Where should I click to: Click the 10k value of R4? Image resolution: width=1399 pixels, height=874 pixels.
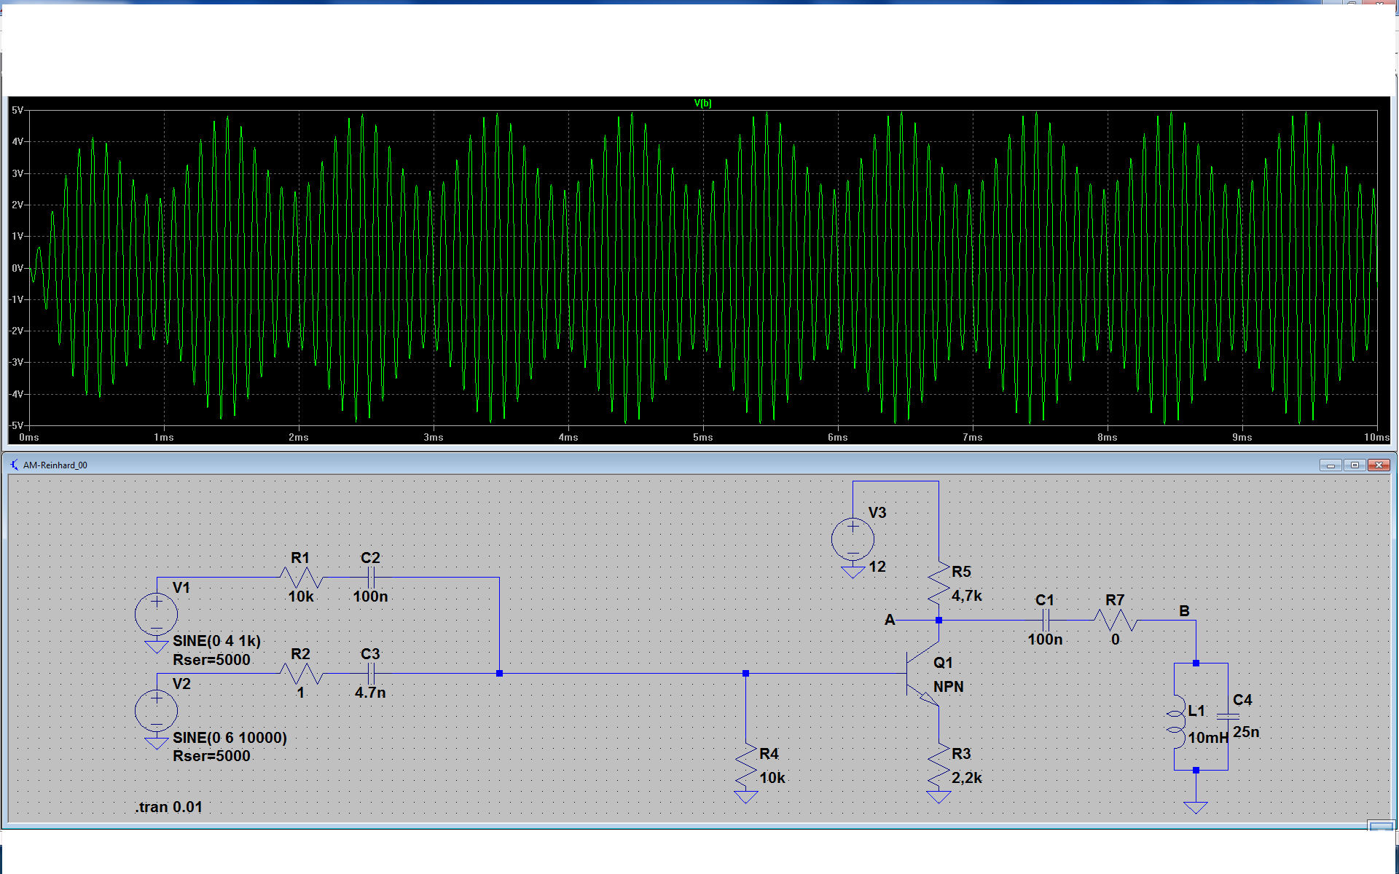tap(772, 778)
